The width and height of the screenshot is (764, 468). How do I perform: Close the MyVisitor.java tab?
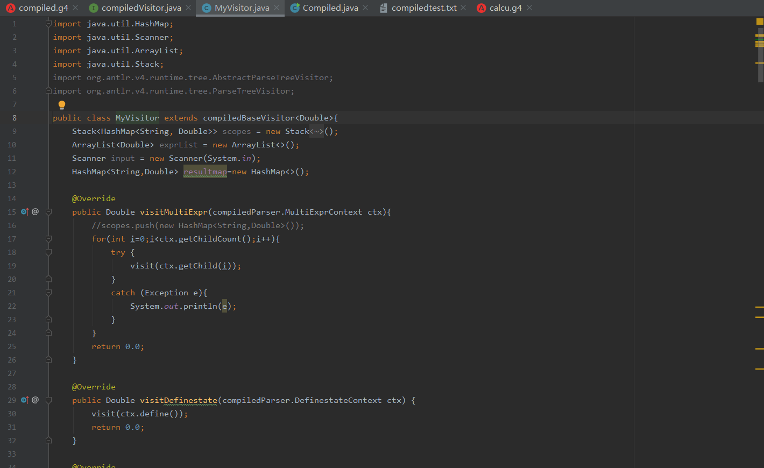[x=277, y=8]
